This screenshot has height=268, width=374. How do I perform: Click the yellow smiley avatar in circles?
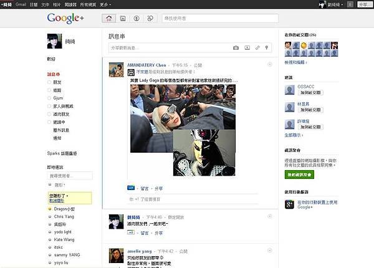304,45
